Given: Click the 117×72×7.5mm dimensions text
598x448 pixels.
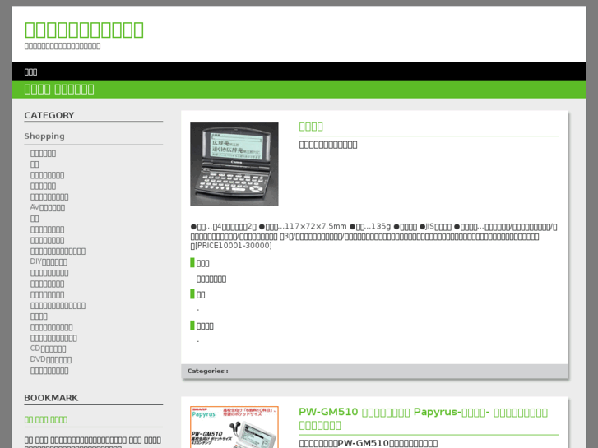Looking at the screenshot, I should (x=316, y=227).
